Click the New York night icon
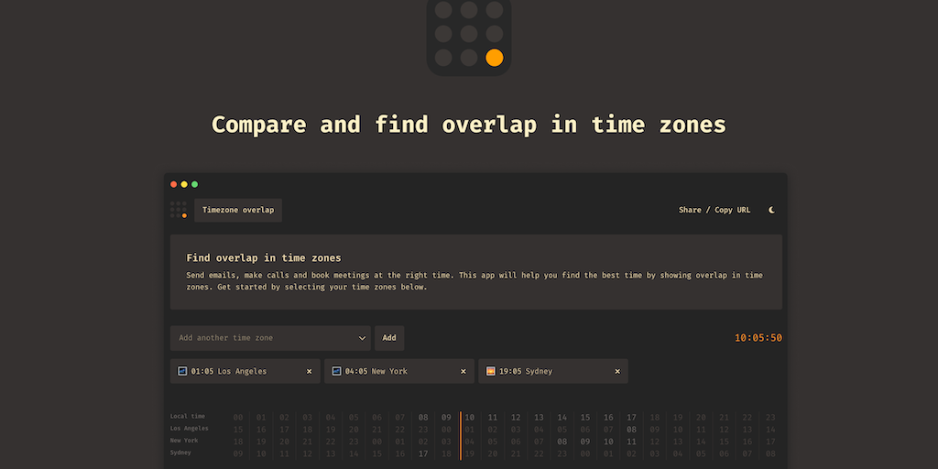 click(x=337, y=371)
